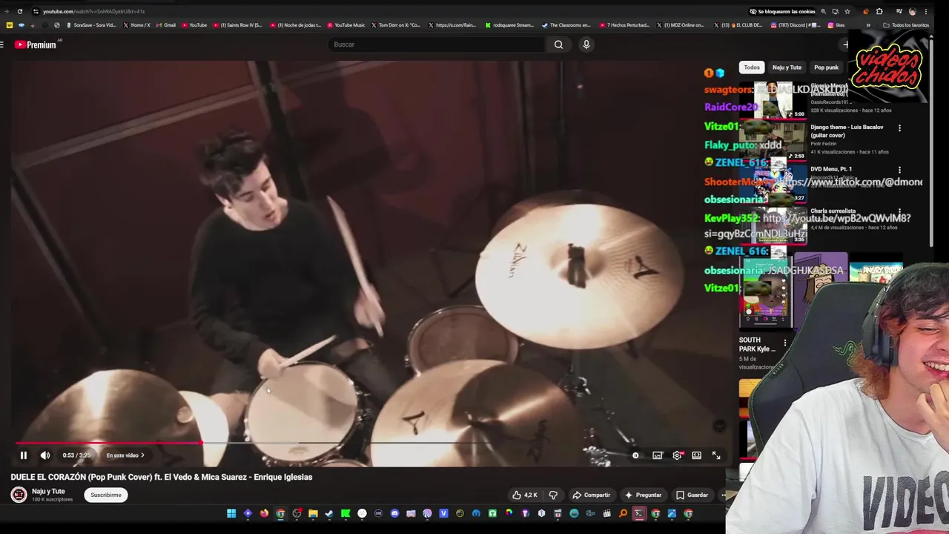949x534 pixels.
Task: Open Naju y Tute channel name link
Action: point(48,491)
